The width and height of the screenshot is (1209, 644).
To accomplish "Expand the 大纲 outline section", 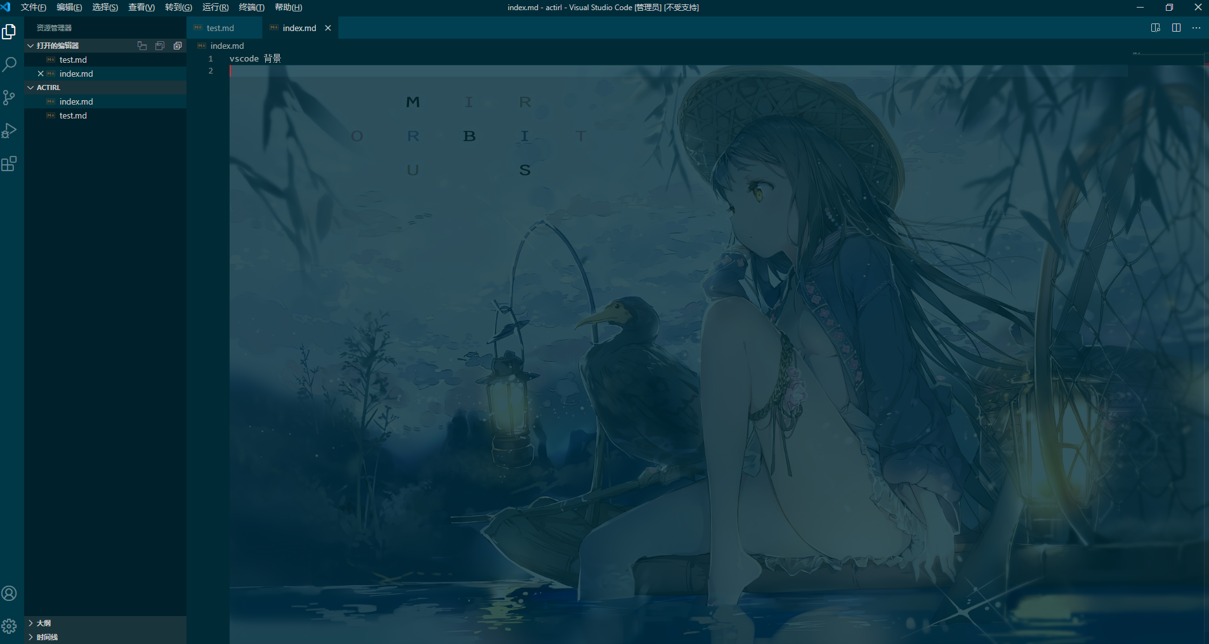I will pos(30,623).
